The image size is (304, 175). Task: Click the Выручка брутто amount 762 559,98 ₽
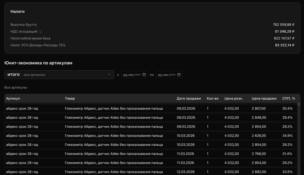283,25
